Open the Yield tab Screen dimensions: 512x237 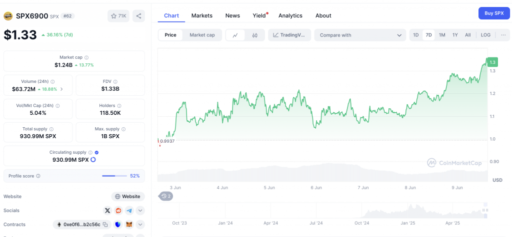coord(259,15)
